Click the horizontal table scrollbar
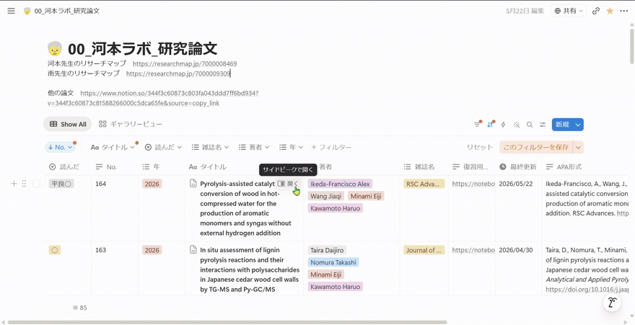The width and height of the screenshot is (635, 325). (x=227, y=322)
